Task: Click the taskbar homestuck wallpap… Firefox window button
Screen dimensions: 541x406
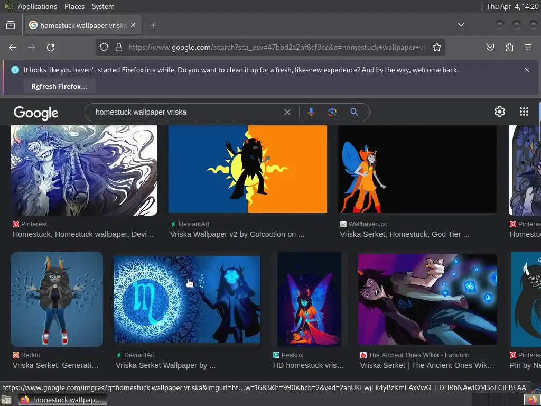Action: [x=62, y=400]
